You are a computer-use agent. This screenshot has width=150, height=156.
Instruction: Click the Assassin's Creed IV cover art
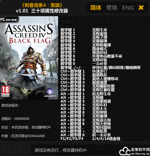(x=29, y=58)
